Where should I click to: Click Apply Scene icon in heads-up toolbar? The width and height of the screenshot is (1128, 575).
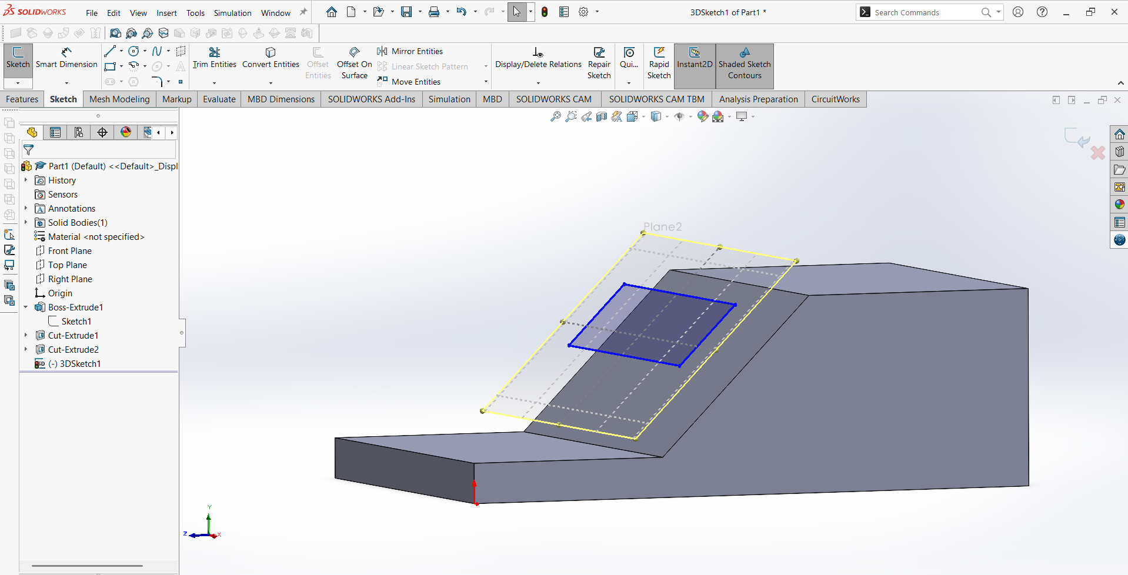pyautogui.click(x=717, y=116)
